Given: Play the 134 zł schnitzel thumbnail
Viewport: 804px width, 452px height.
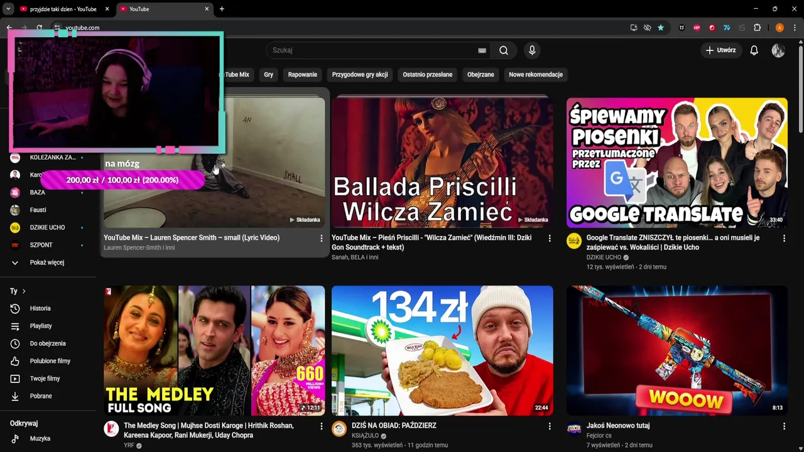Looking at the screenshot, I should coord(442,350).
